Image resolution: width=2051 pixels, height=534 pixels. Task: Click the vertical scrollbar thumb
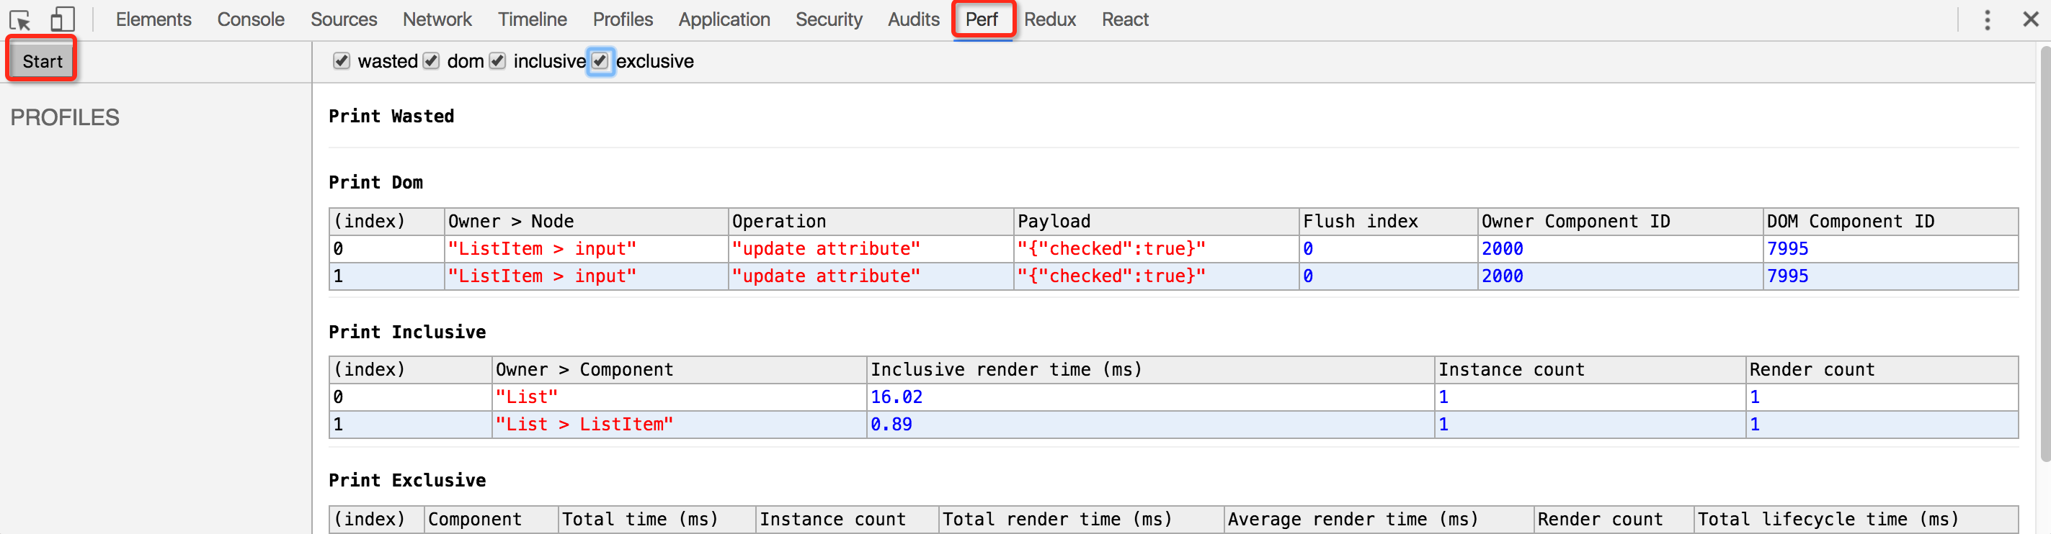(2044, 254)
